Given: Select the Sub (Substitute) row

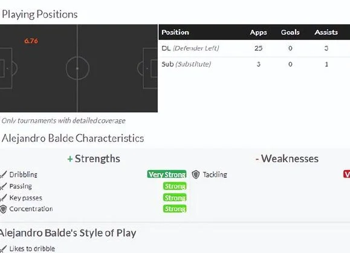Looking at the screenshot, I should click(x=254, y=64).
